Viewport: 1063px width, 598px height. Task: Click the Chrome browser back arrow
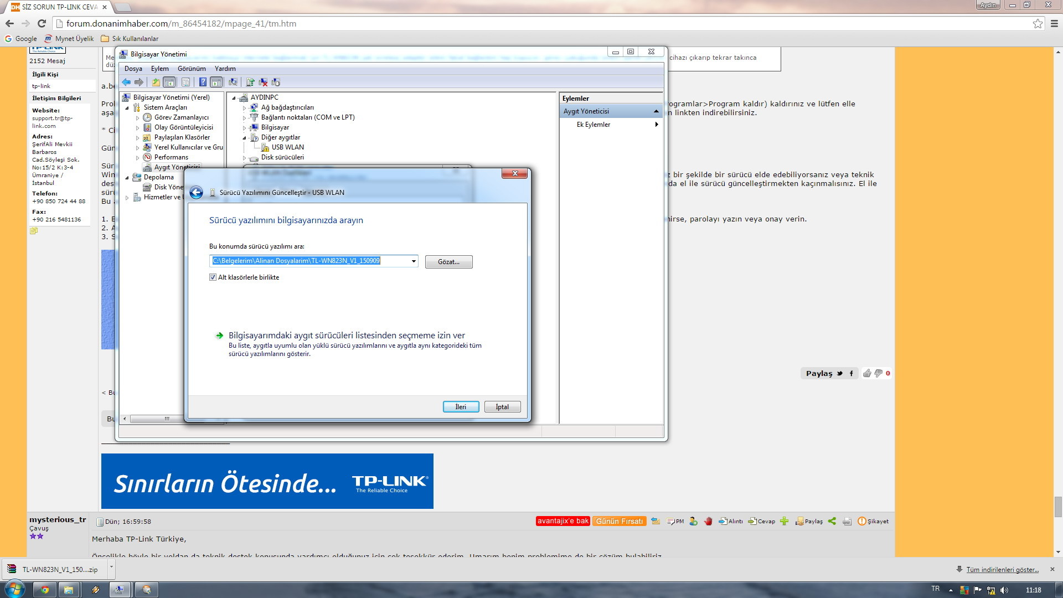[9, 23]
